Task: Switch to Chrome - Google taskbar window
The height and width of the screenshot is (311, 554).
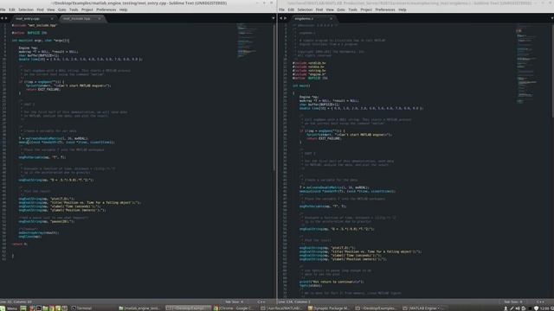Action: [x=234, y=308]
